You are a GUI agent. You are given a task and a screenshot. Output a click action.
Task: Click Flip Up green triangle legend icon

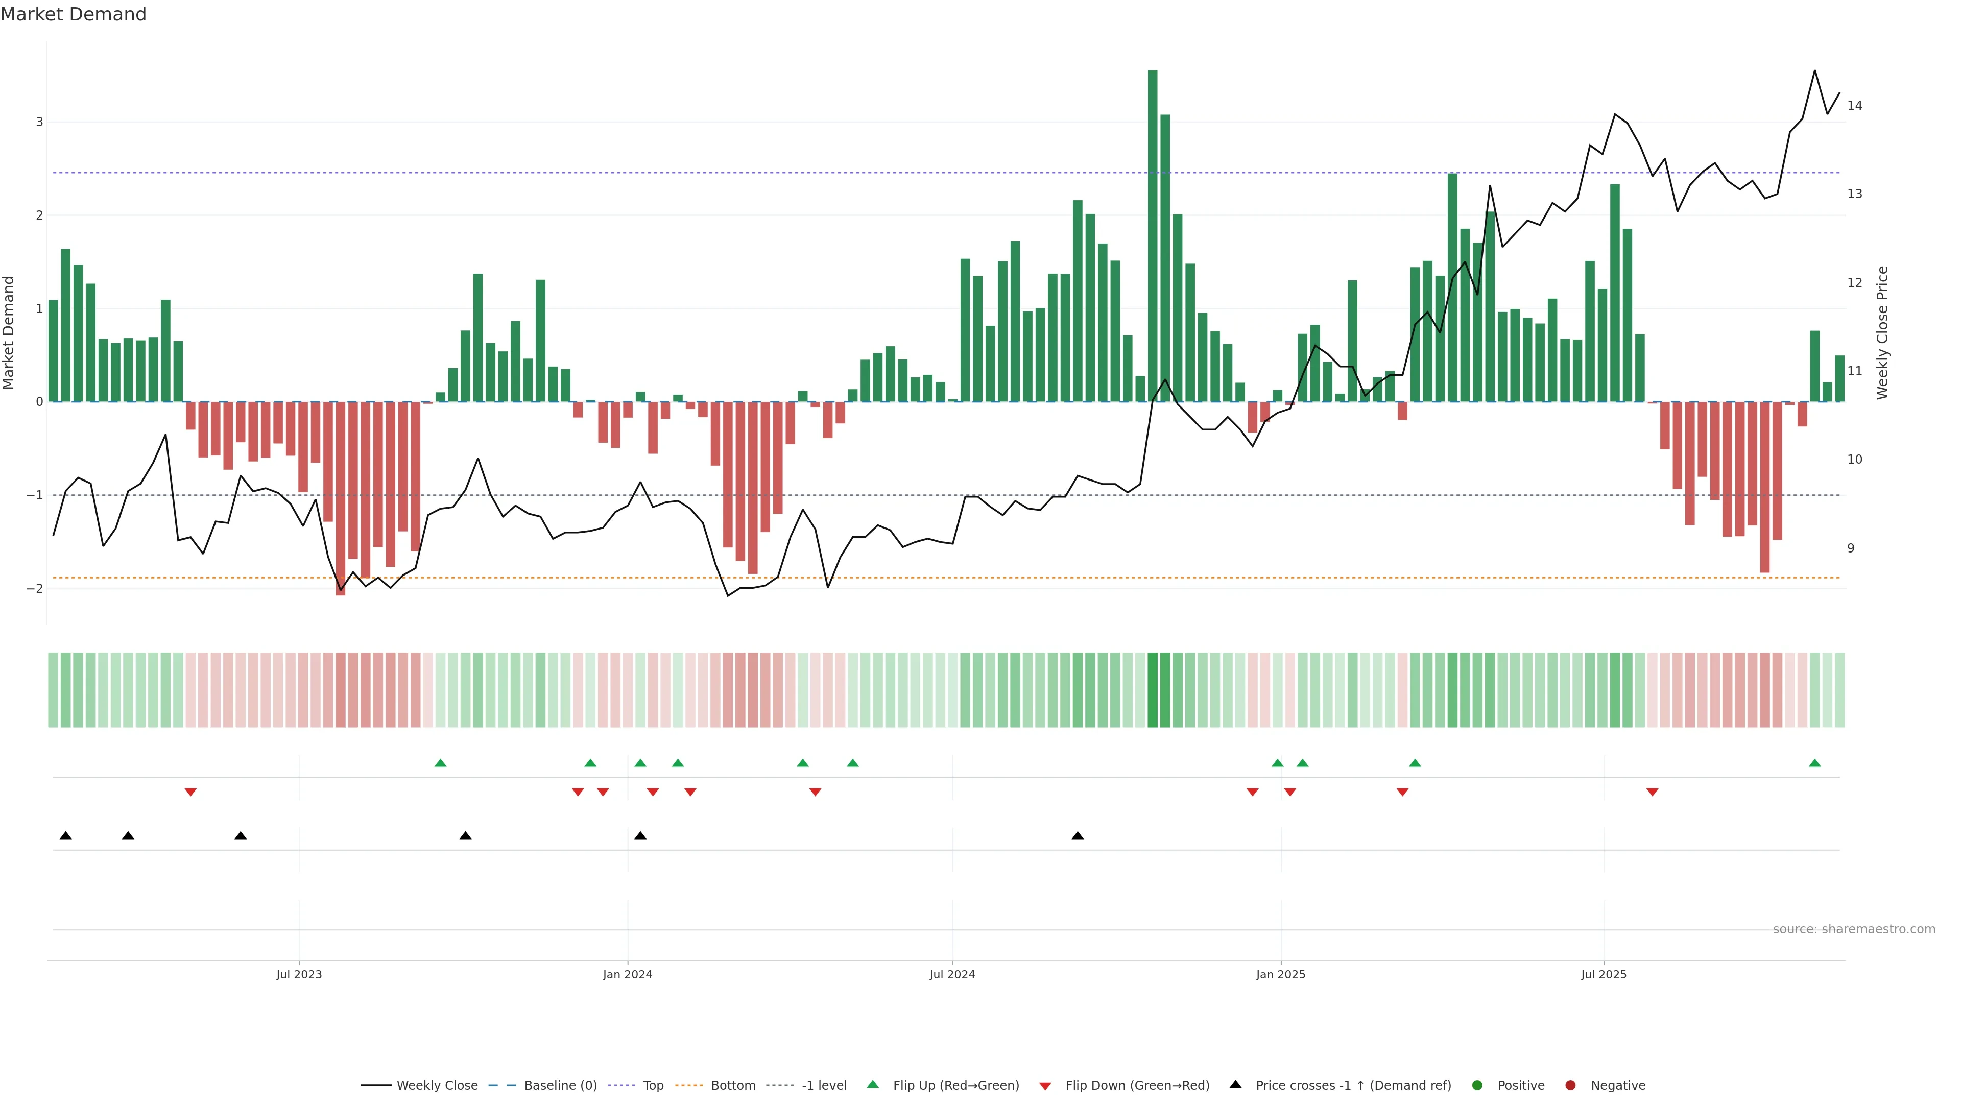pos(873,1085)
